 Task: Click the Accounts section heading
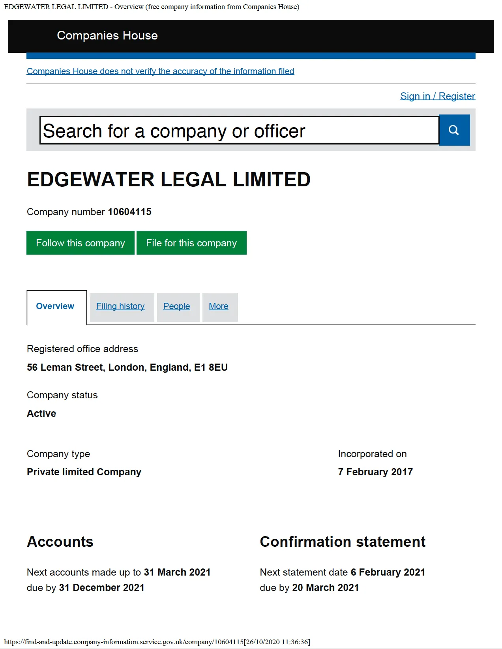point(60,542)
